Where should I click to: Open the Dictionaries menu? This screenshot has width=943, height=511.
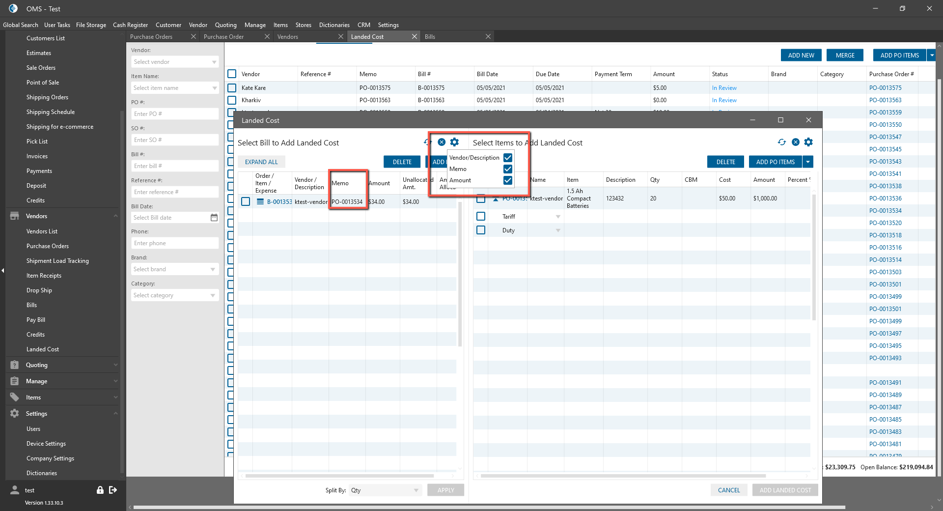[334, 25]
